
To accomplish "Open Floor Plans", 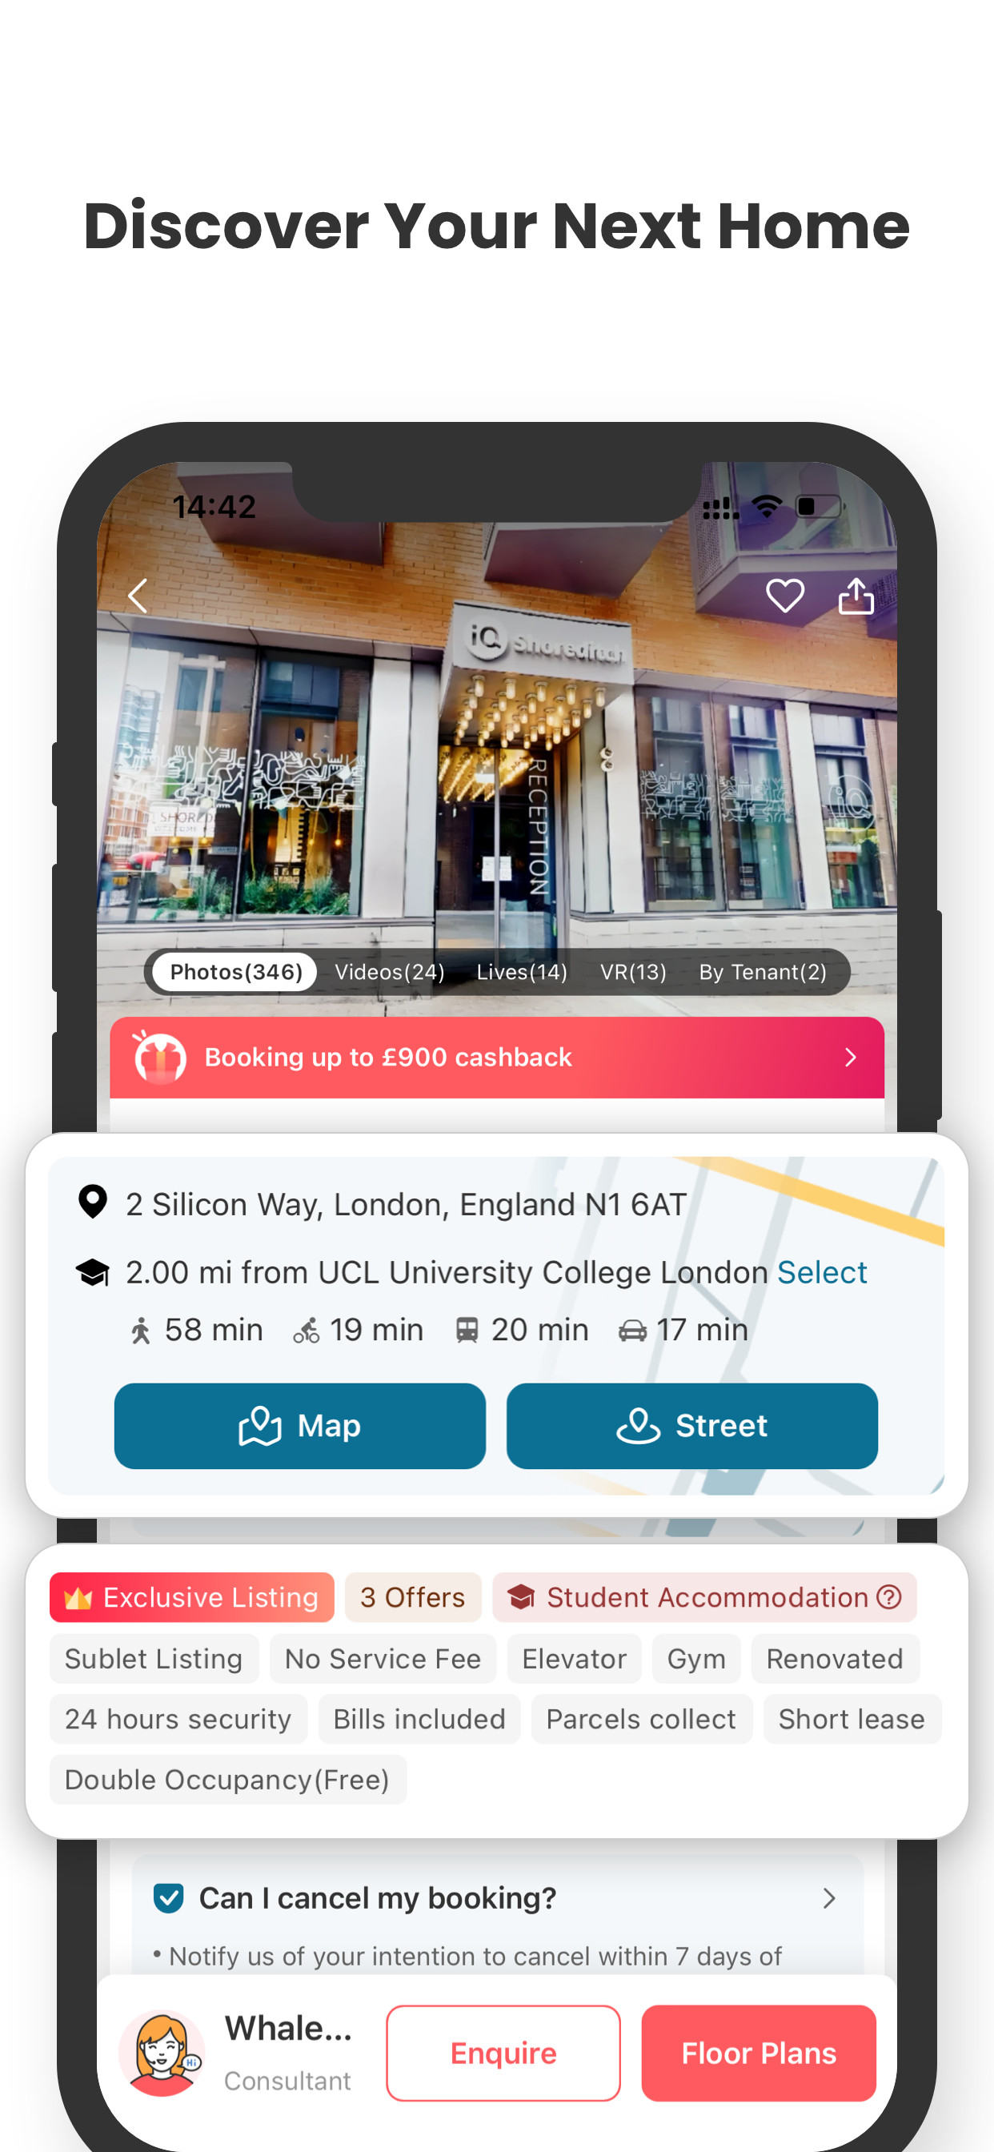I will tap(759, 2053).
